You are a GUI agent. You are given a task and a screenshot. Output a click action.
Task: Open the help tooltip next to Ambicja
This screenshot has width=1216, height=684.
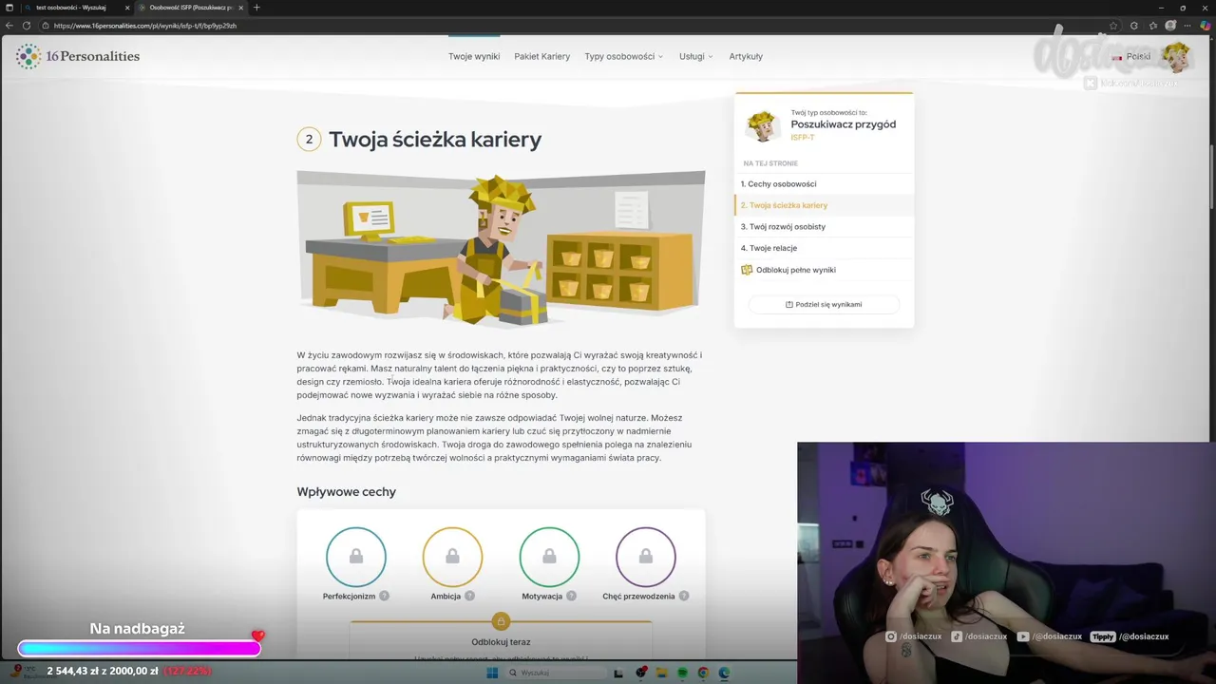click(x=469, y=596)
